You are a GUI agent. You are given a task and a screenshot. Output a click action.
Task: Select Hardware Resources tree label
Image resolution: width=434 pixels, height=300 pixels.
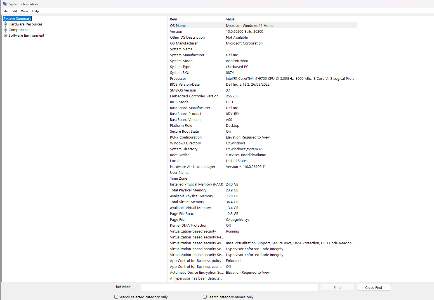tap(25, 24)
